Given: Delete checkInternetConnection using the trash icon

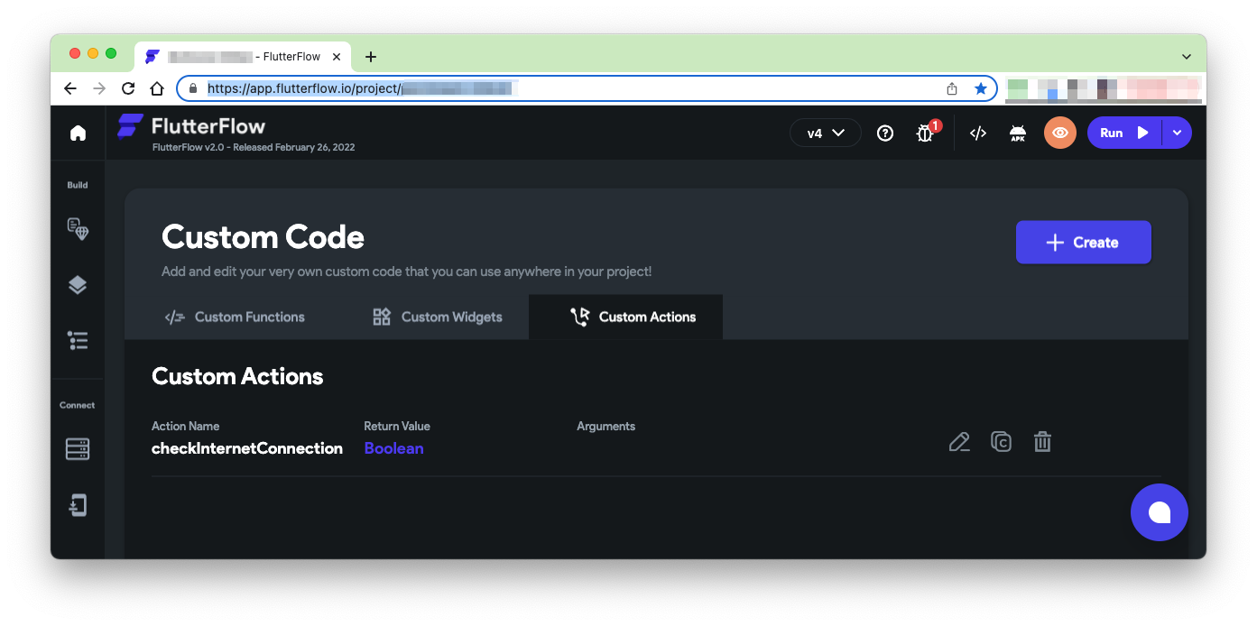Looking at the screenshot, I should tap(1042, 442).
